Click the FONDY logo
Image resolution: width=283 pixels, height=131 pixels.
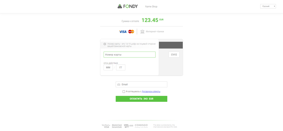128,7
